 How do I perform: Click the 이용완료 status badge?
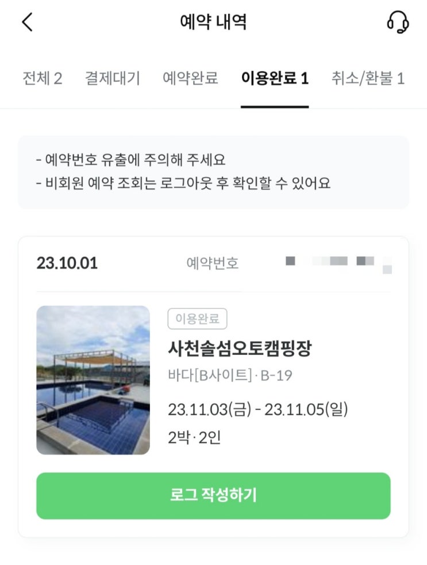click(x=198, y=318)
